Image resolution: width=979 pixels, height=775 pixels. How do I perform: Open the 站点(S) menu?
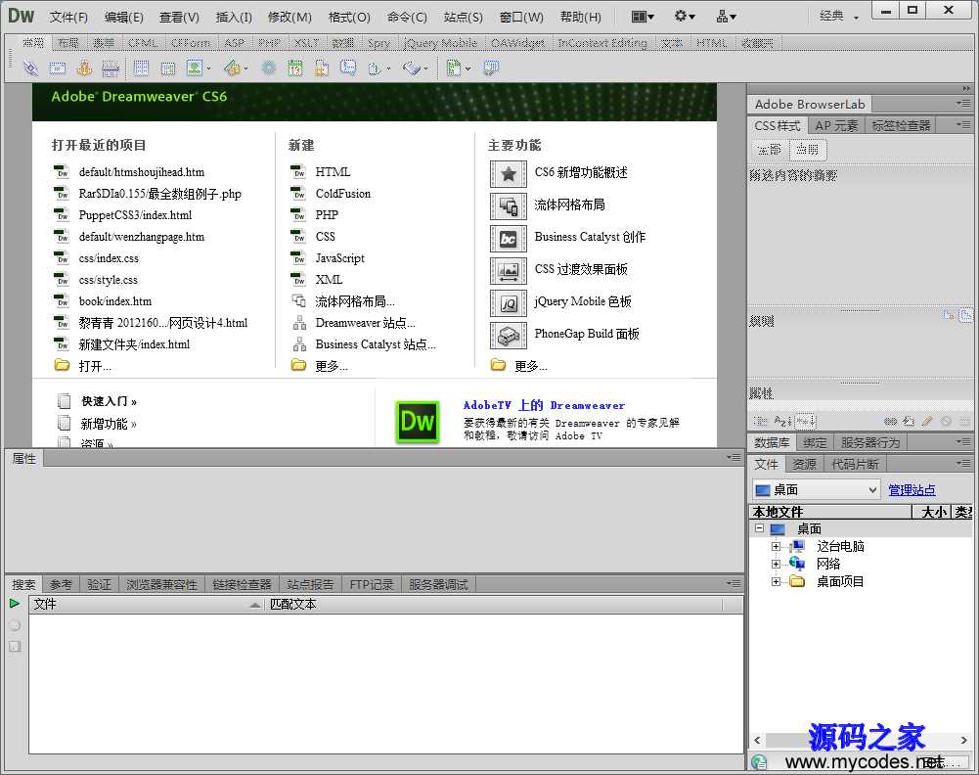(463, 17)
